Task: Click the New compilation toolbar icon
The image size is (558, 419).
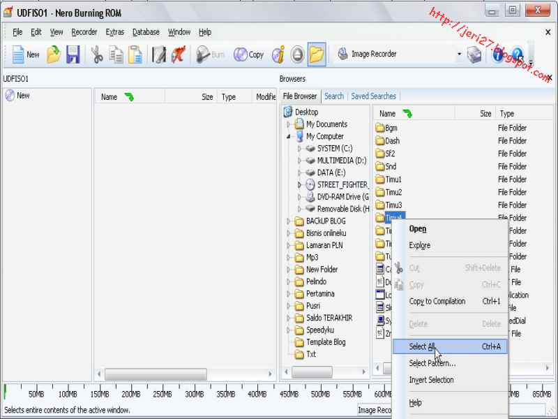Action: [26, 54]
